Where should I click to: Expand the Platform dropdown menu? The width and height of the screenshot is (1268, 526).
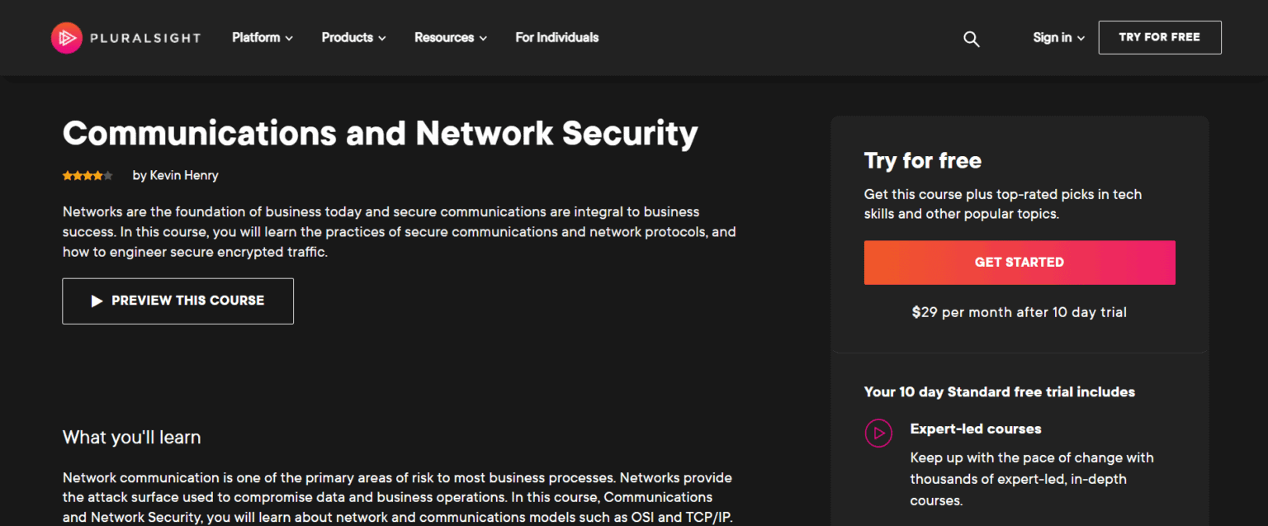[x=263, y=38]
